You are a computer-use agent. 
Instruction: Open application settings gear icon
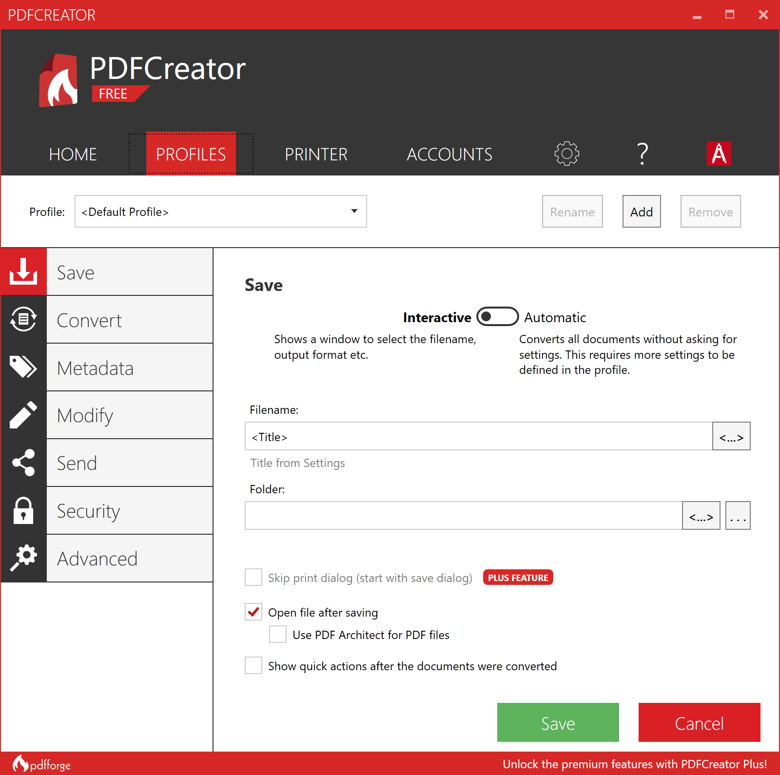[566, 154]
